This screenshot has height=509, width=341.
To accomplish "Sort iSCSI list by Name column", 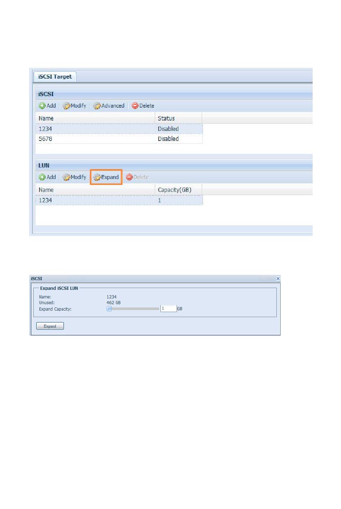I will click(95, 118).
